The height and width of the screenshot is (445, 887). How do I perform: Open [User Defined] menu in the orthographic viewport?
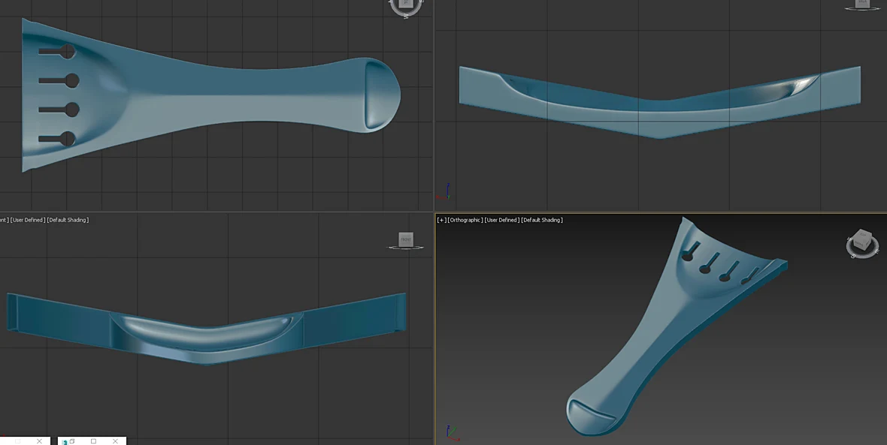click(502, 220)
